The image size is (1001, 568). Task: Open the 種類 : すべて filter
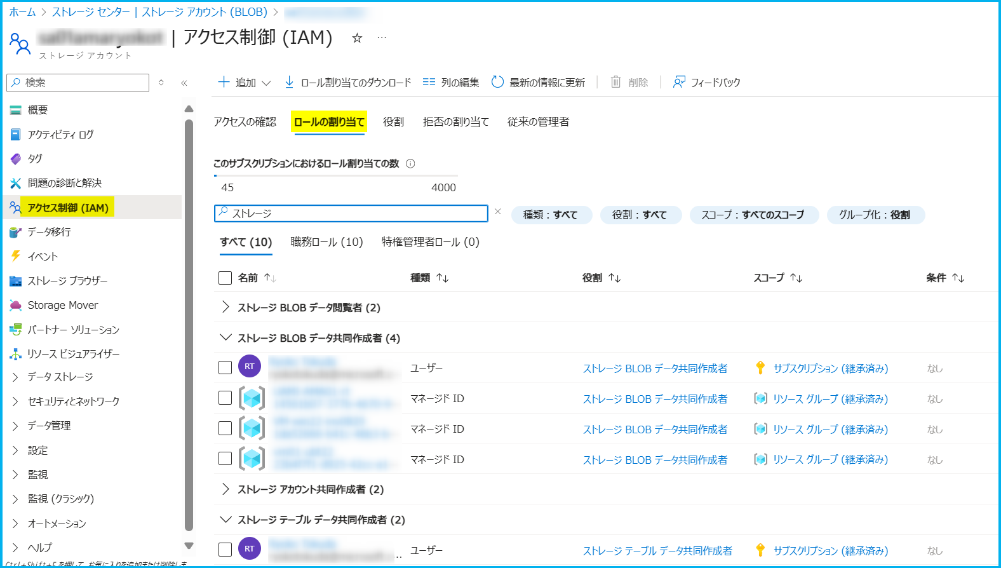point(551,215)
